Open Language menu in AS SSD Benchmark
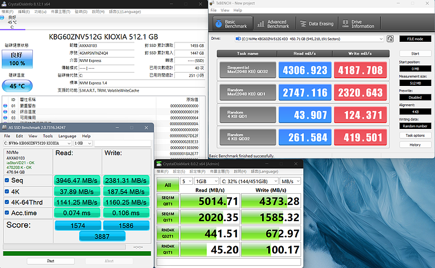This screenshot has height=268, width=435. tap(67, 136)
